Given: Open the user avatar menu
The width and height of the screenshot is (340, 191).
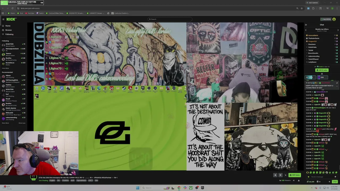Looking at the screenshot, I should [334, 19].
